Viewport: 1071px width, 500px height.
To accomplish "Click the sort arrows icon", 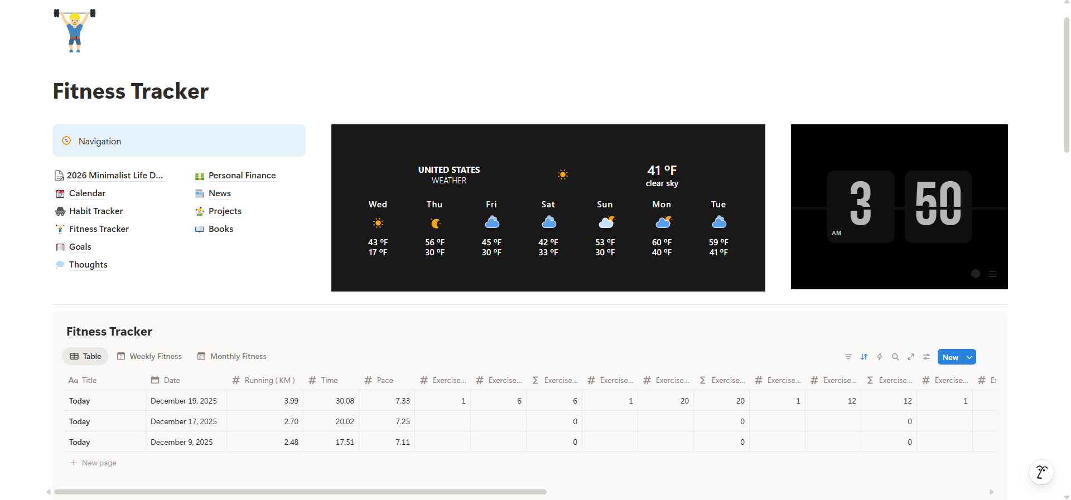I will [863, 357].
